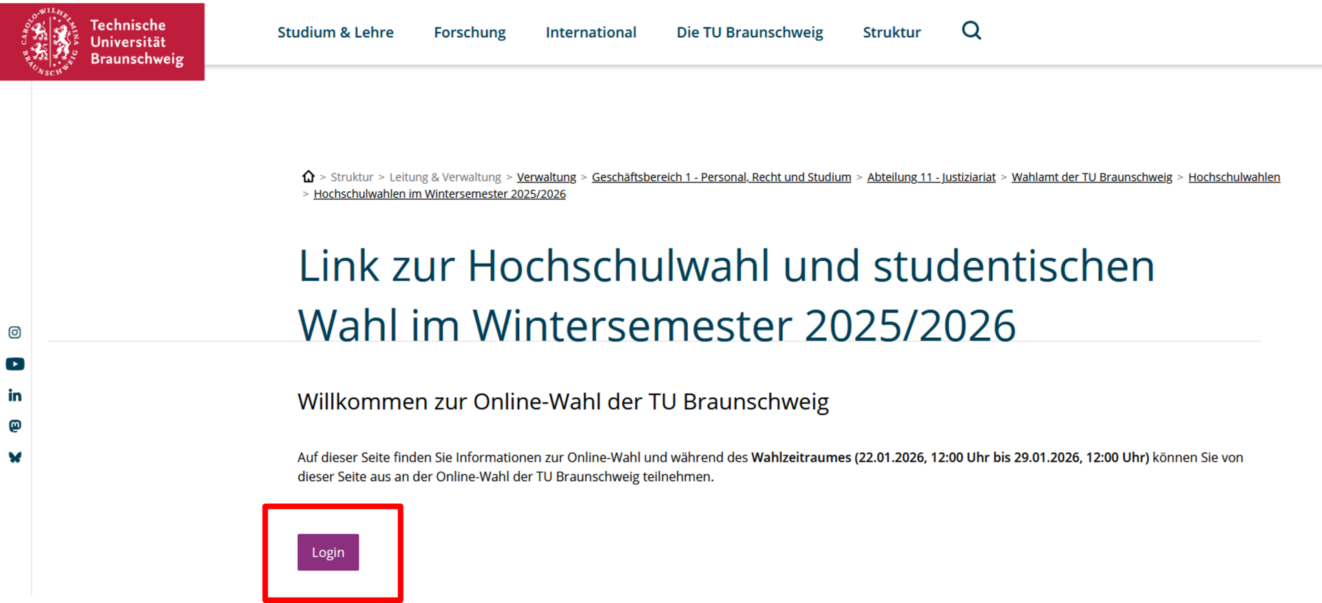Open Geschäftsbereich 1 breadcrumb link

(x=721, y=177)
